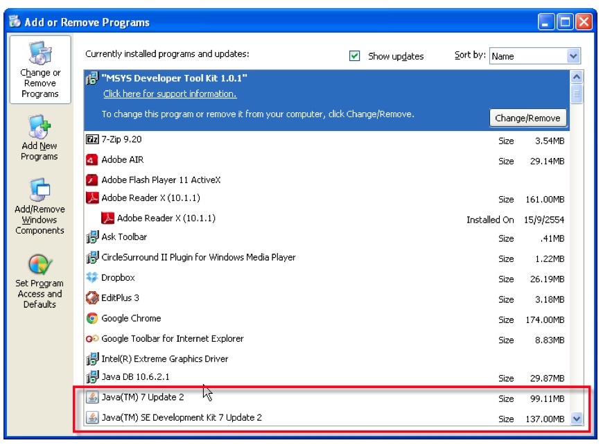Maximize the Add or Remove Programs window
Screen dimensions: 603x445
(x=565, y=21)
